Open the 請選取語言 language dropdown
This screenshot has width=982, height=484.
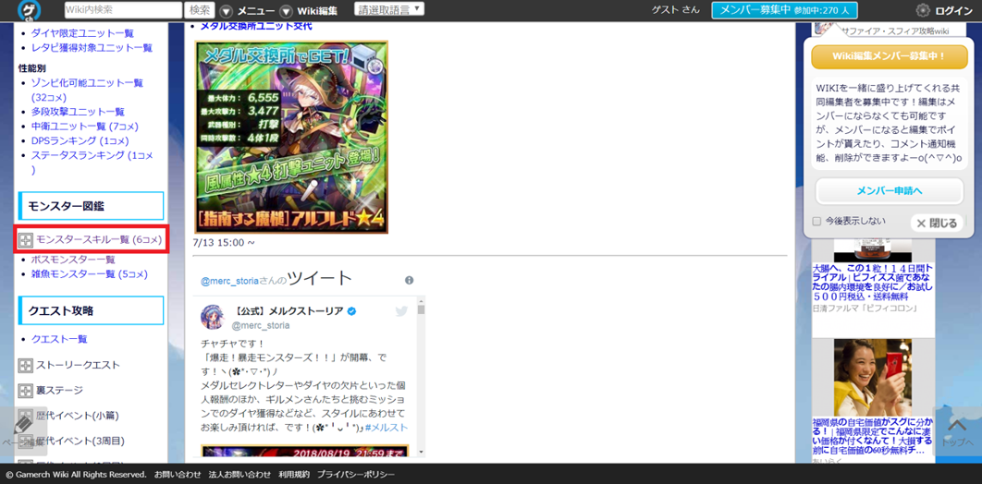point(389,8)
